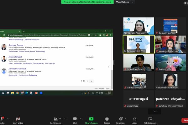The image size is (188, 125).
Task: Open Anocha Kiriyakit scholar profile link
Action: tap(15, 57)
